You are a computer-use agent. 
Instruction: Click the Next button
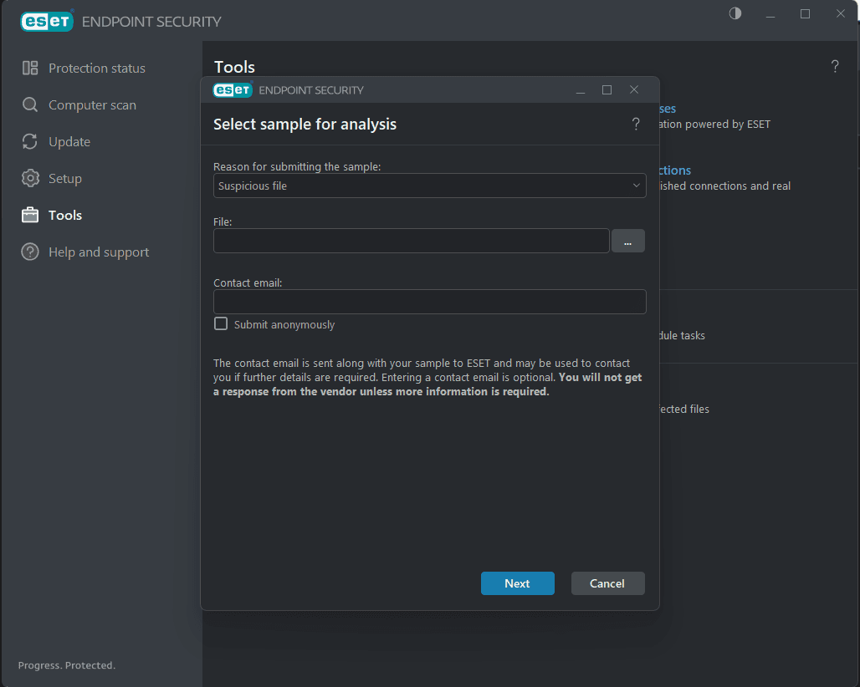pyautogui.click(x=517, y=583)
